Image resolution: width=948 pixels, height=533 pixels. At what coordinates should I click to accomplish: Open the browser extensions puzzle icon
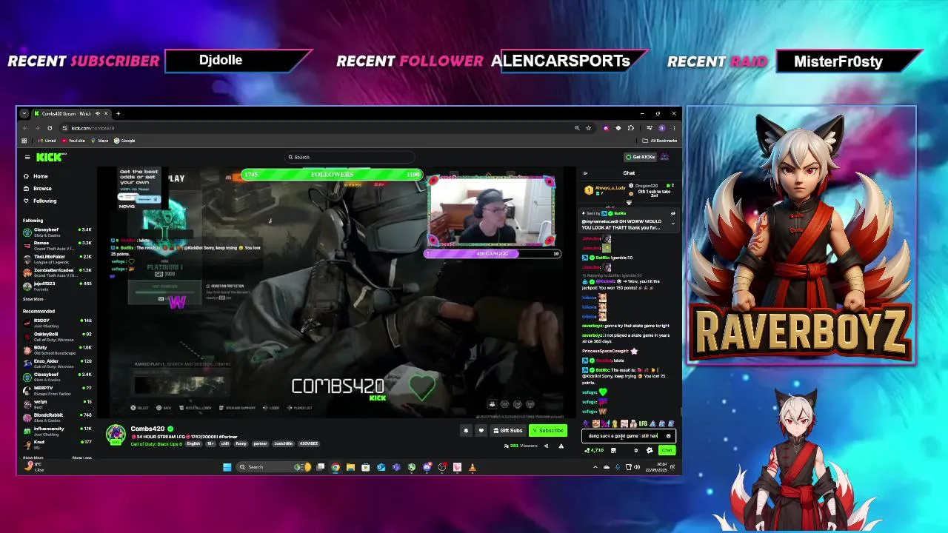[x=630, y=128]
